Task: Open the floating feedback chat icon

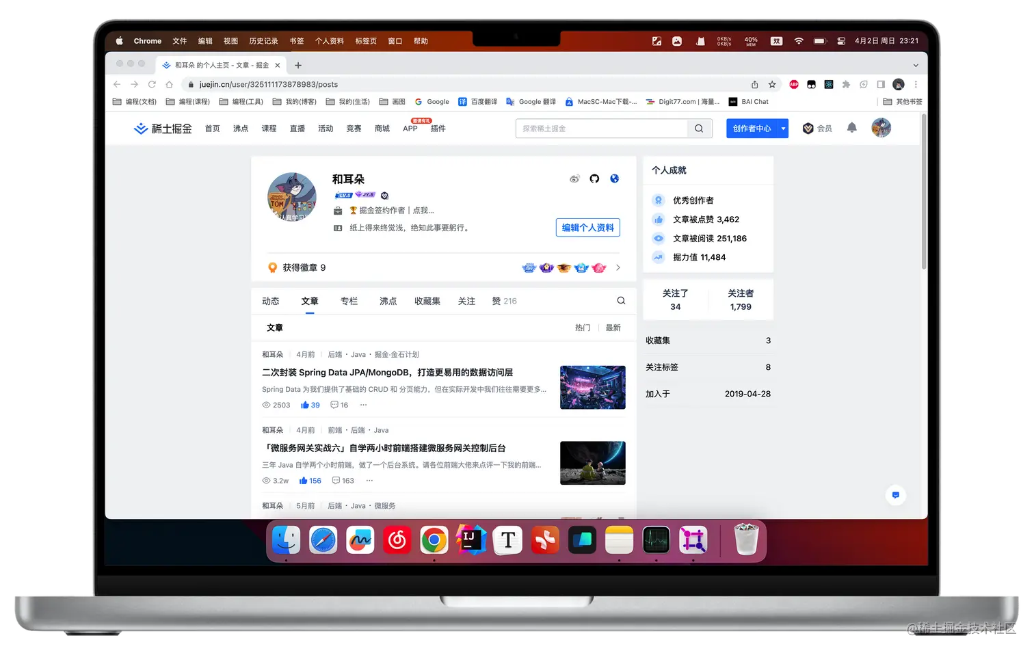Action: 896,495
